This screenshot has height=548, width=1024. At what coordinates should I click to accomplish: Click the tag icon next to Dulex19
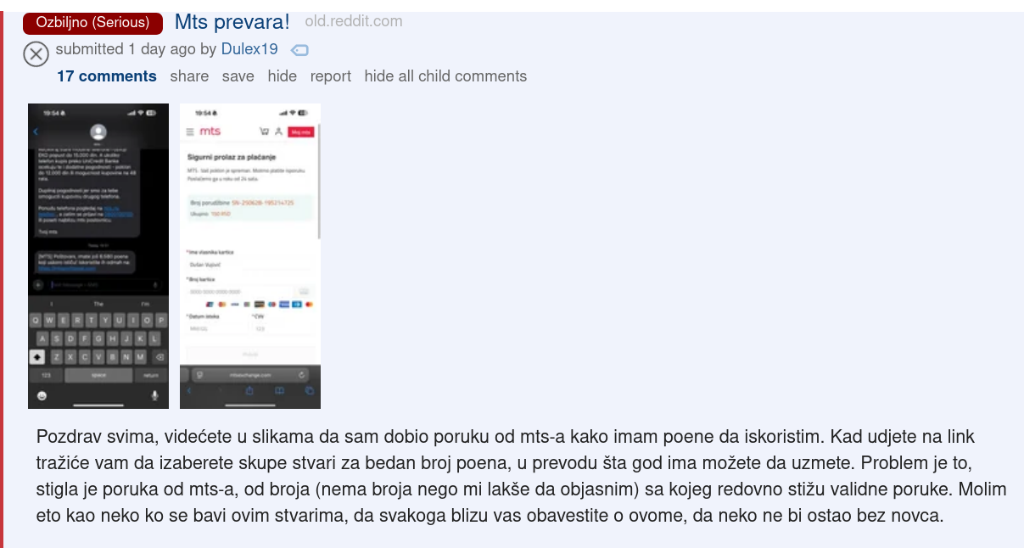click(x=299, y=50)
